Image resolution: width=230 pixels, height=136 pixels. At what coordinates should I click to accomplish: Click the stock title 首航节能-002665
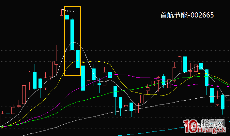pos(187,15)
